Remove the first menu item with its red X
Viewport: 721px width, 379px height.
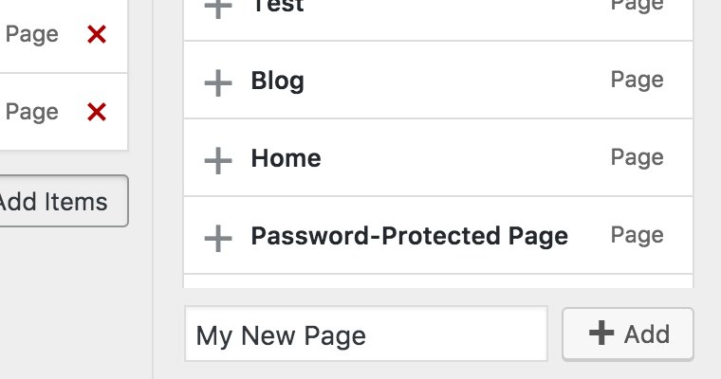coord(97,35)
